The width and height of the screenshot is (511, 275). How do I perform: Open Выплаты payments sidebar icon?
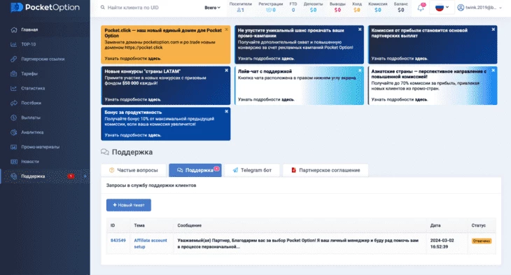[x=14, y=118]
